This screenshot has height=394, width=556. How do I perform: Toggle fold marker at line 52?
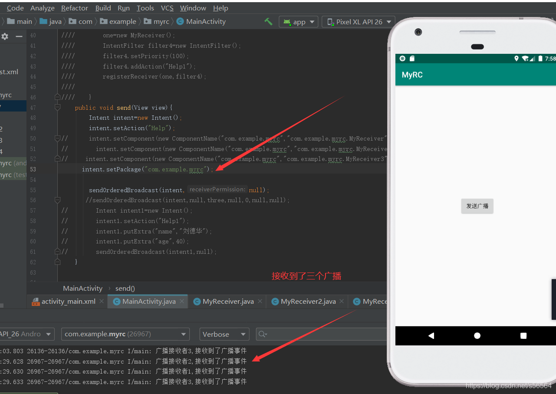click(58, 159)
